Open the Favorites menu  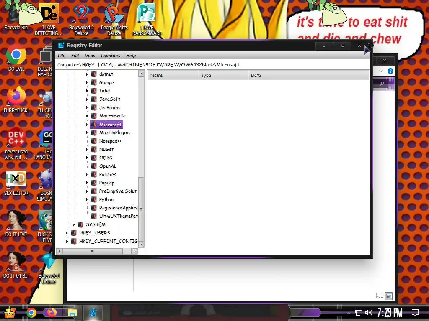(111, 56)
